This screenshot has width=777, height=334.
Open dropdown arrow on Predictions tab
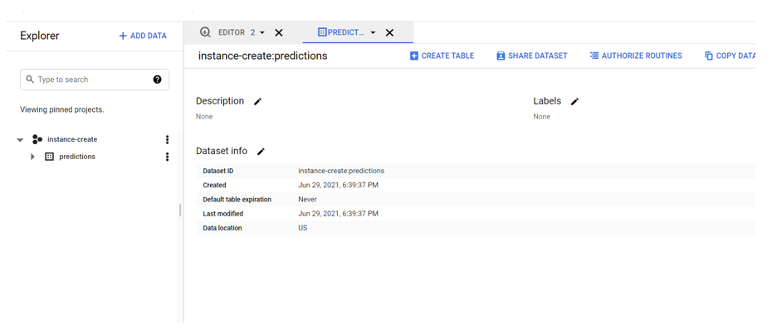(x=373, y=32)
